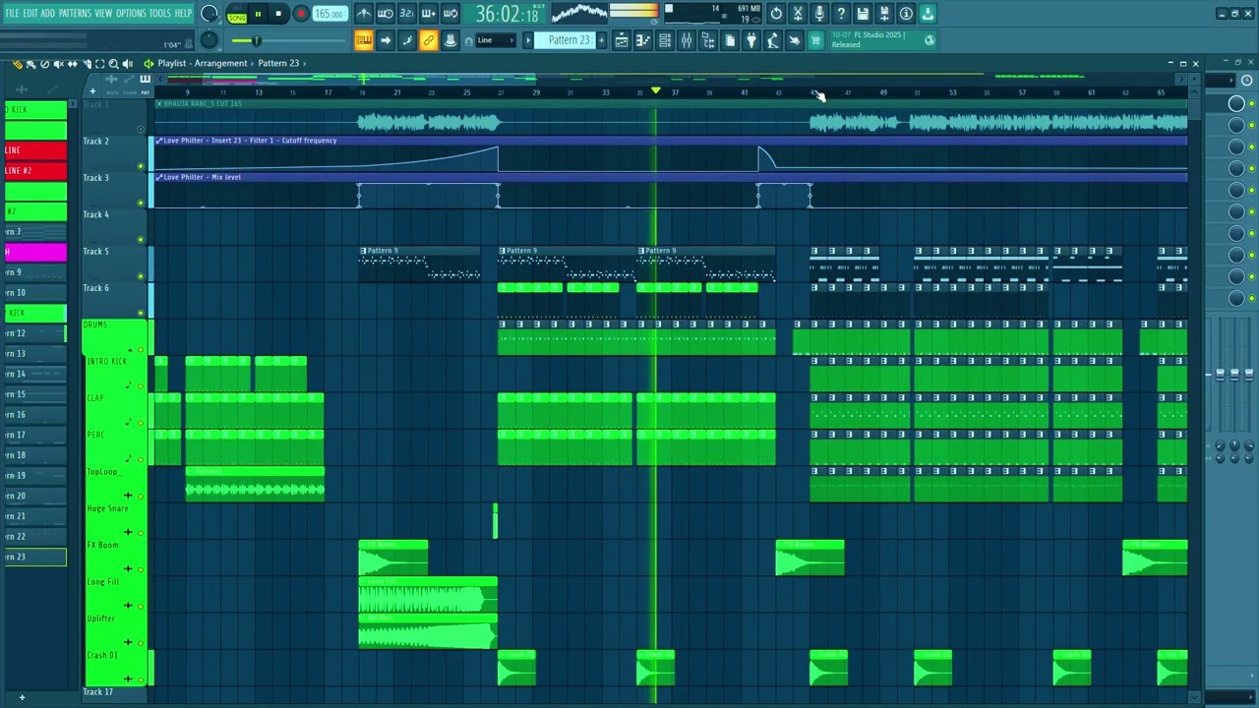Open the playlist view icon
Viewport: 1259px width, 708px height.
[x=622, y=40]
